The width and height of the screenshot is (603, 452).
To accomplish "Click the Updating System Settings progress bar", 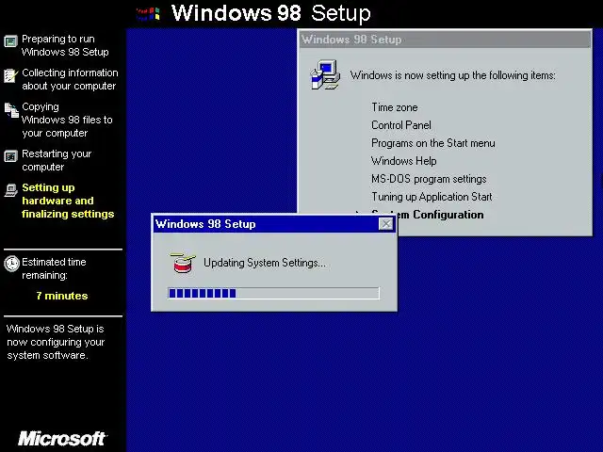I will [273, 293].
